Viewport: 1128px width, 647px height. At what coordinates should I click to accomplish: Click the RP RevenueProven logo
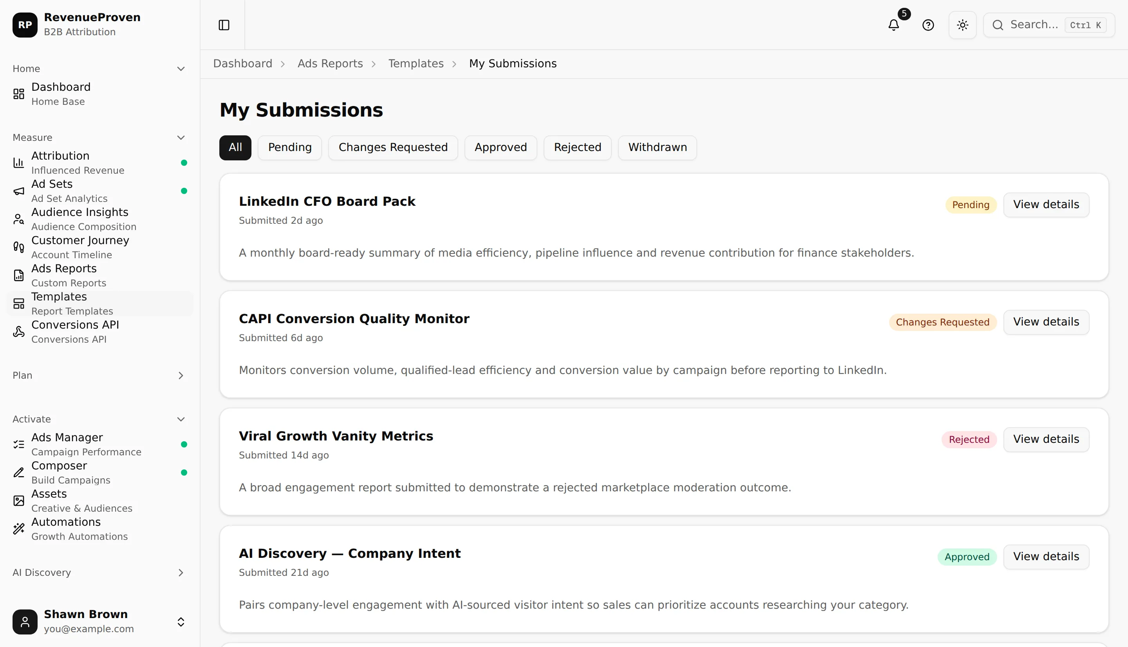(x=25, y=25)
